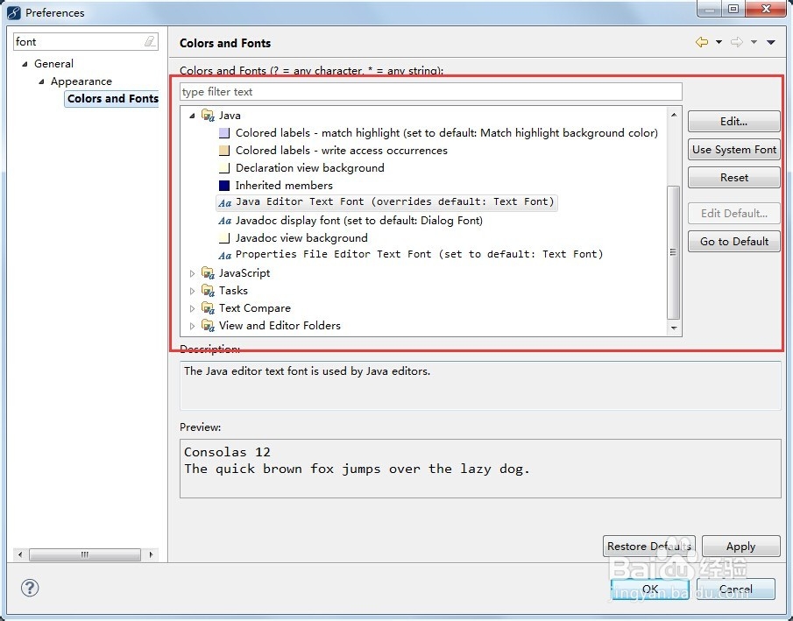Collapse the Java category triangle
The image size is (793, 621).
click(x=192, y=116)
